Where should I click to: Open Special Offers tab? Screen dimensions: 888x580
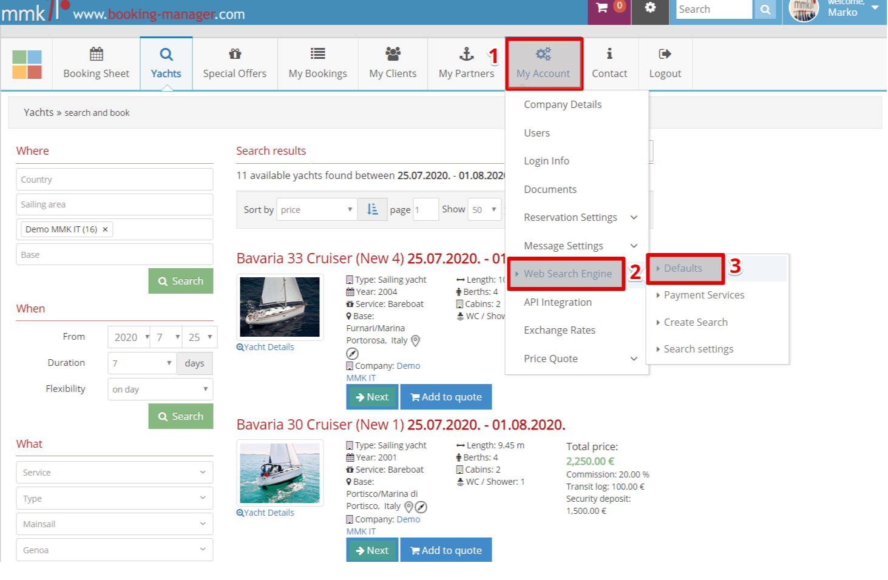pos(235,64)
